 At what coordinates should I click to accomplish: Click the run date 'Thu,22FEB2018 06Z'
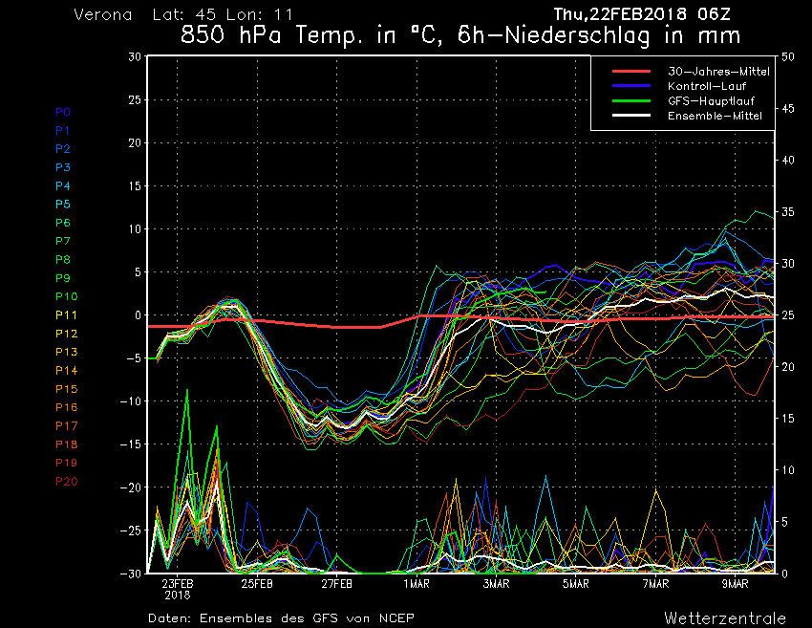coord(642,14)
